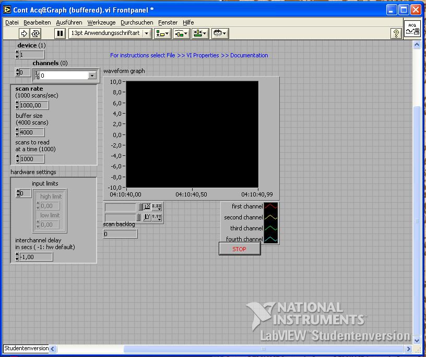This screenshot has width=426, height=357.
Task: Click the horizontal scrollbar thumb
Action: click(263, 349)
